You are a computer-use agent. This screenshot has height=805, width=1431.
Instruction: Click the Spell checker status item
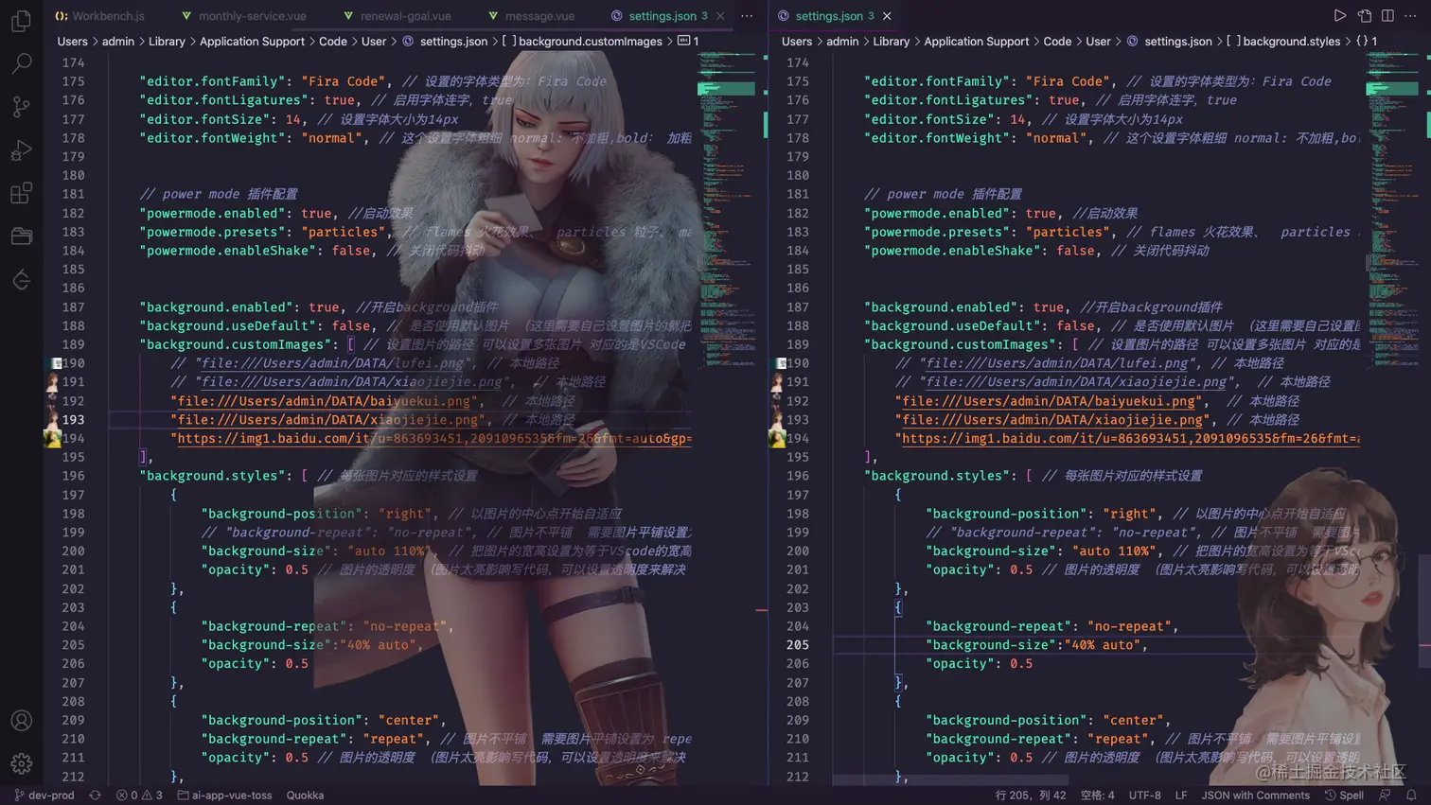[x=1344, y=796]
